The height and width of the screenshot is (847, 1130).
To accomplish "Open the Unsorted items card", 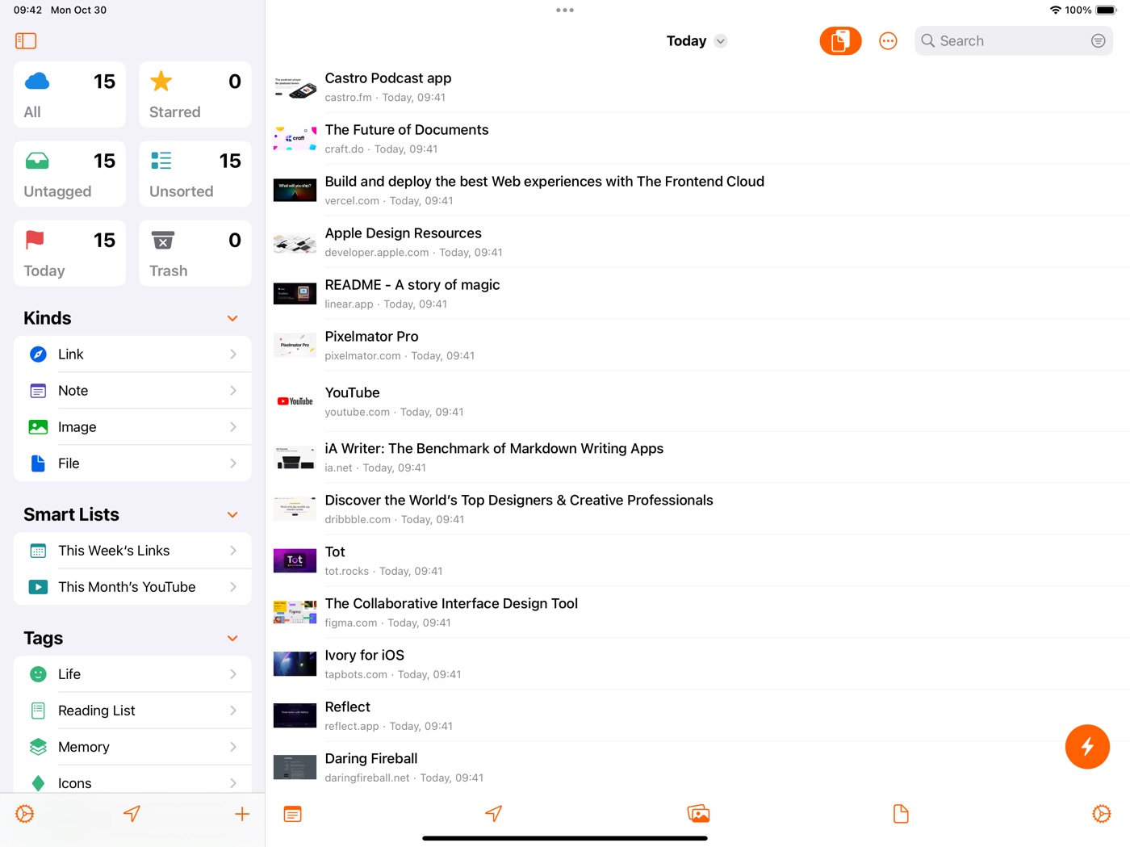I will click(x=195, y=174).
